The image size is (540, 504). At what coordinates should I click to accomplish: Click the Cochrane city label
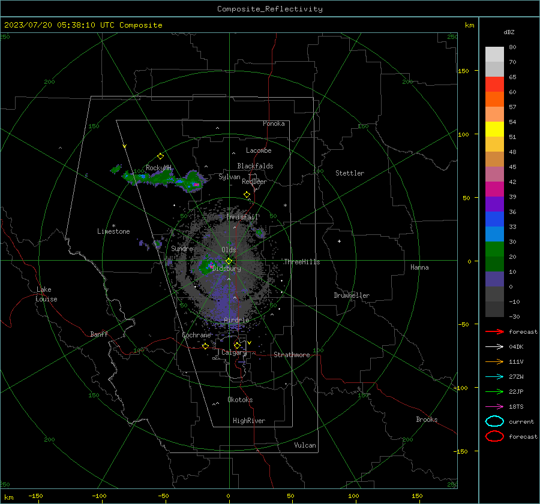click(x=196, y=335)
